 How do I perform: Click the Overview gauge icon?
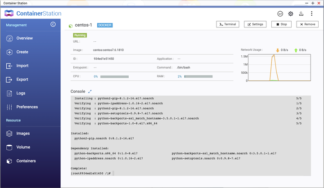click(9, 38)
